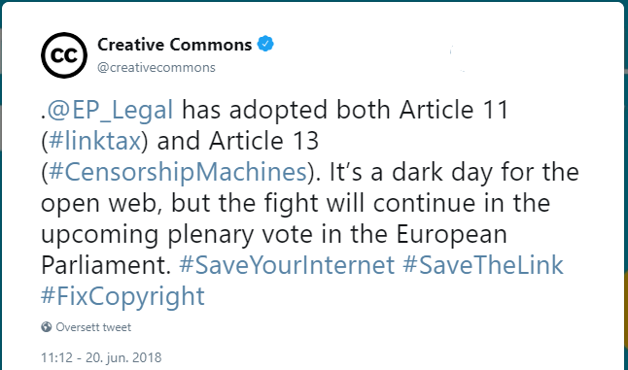This screenshot has height=370, width=628.
Task: Open the 11:12 - 20. jun. 2018 timestamp
Action: 101,357
